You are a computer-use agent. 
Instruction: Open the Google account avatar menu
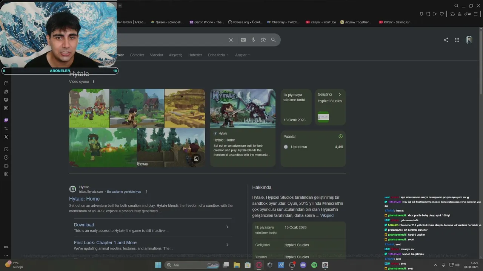[469, 40]
